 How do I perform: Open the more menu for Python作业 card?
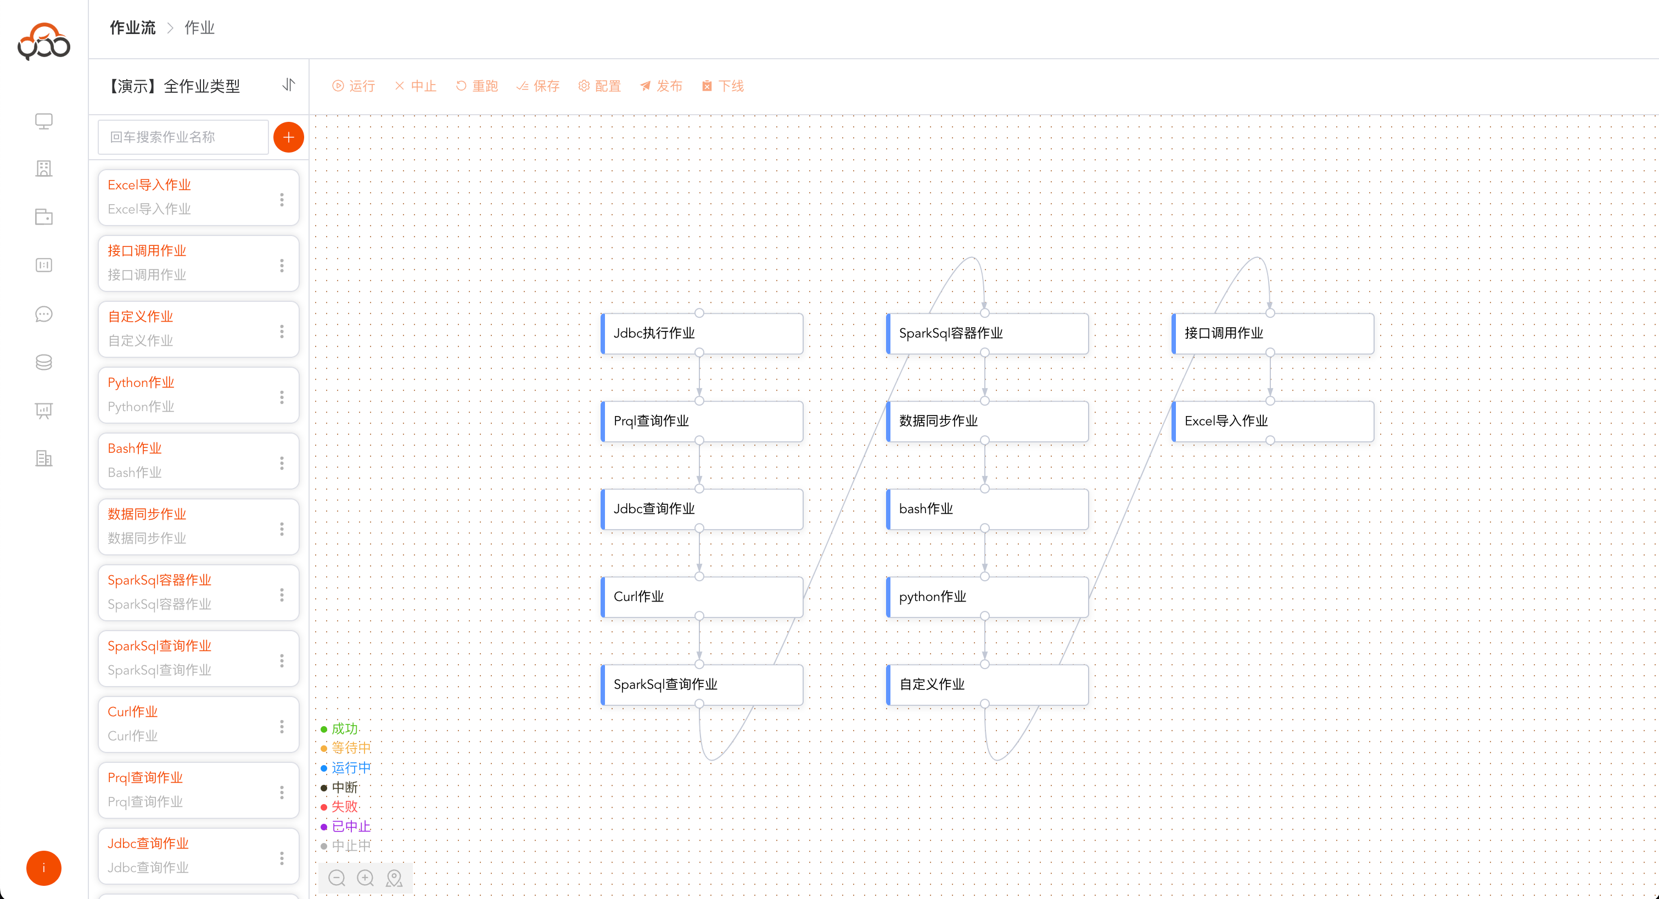tap(282, 397)
